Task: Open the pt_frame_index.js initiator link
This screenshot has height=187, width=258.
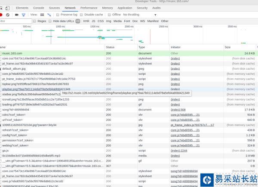Action: [x=192, y=125]
